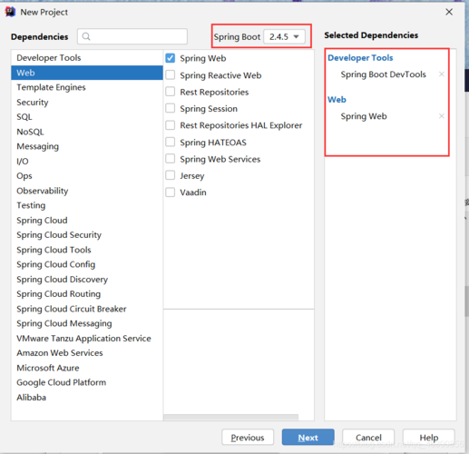Open the Template Engines category

pyautogui.click(x=87, y=87)
